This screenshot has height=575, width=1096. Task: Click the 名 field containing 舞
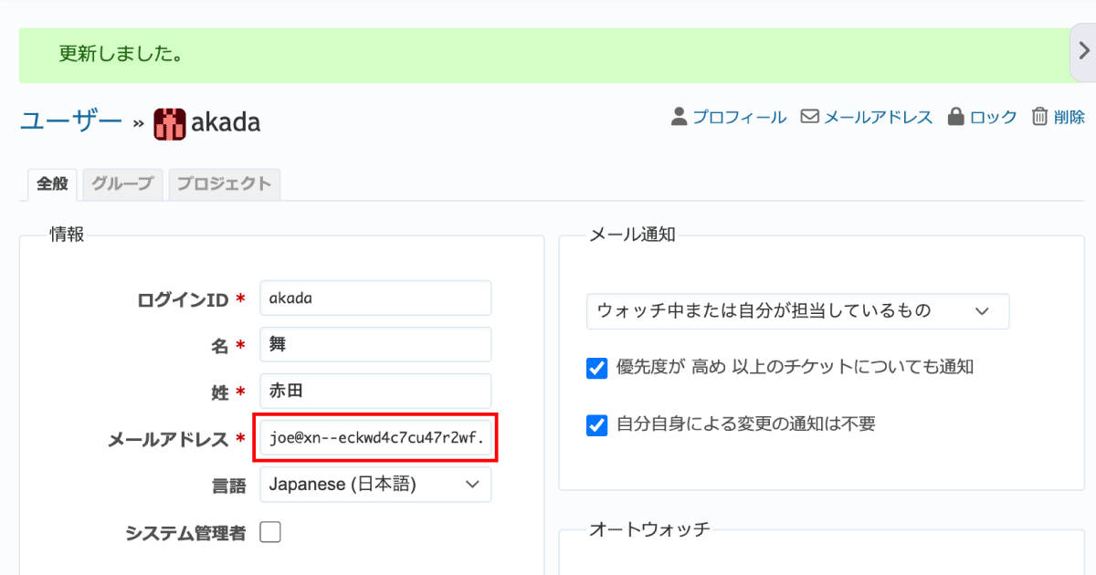tap(374, 345)
